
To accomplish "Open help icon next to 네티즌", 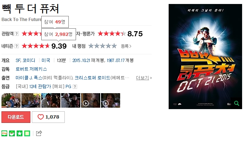I will pos(17,46).
